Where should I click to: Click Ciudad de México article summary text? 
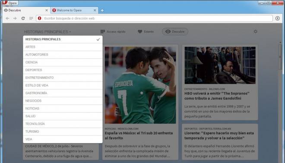tap(59, 151)
